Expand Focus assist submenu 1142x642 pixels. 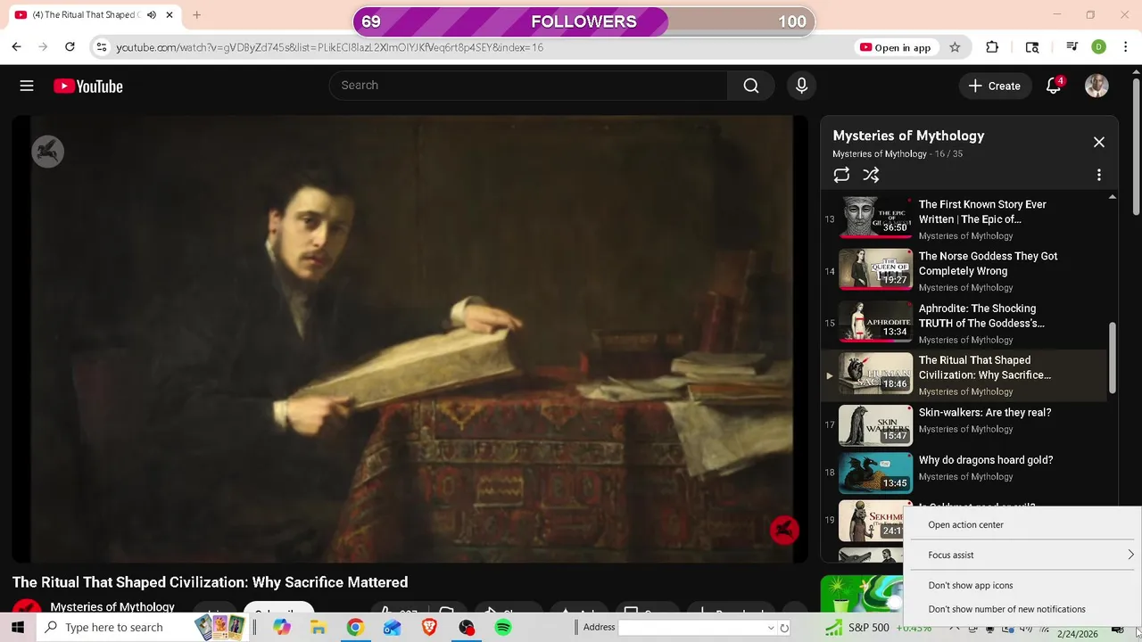(1022, 556)
